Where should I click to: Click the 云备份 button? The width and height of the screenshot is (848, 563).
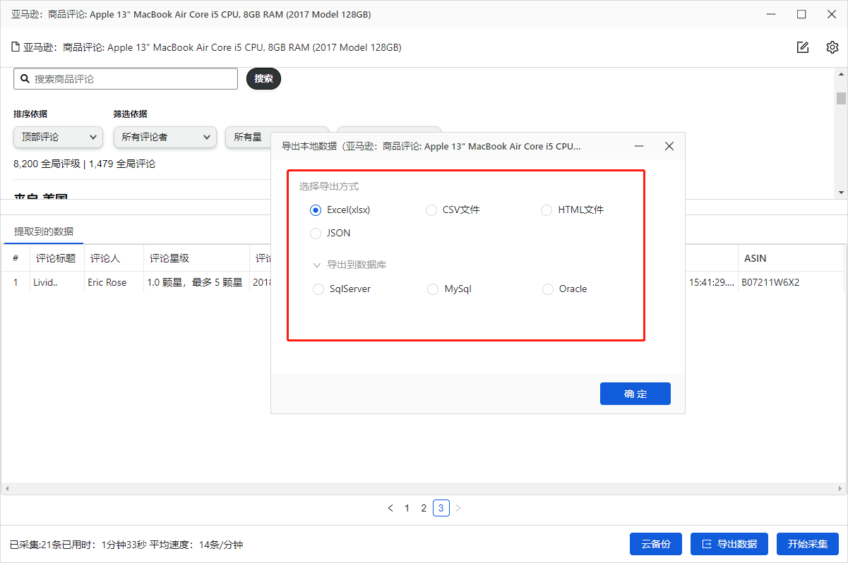point(656,544)
